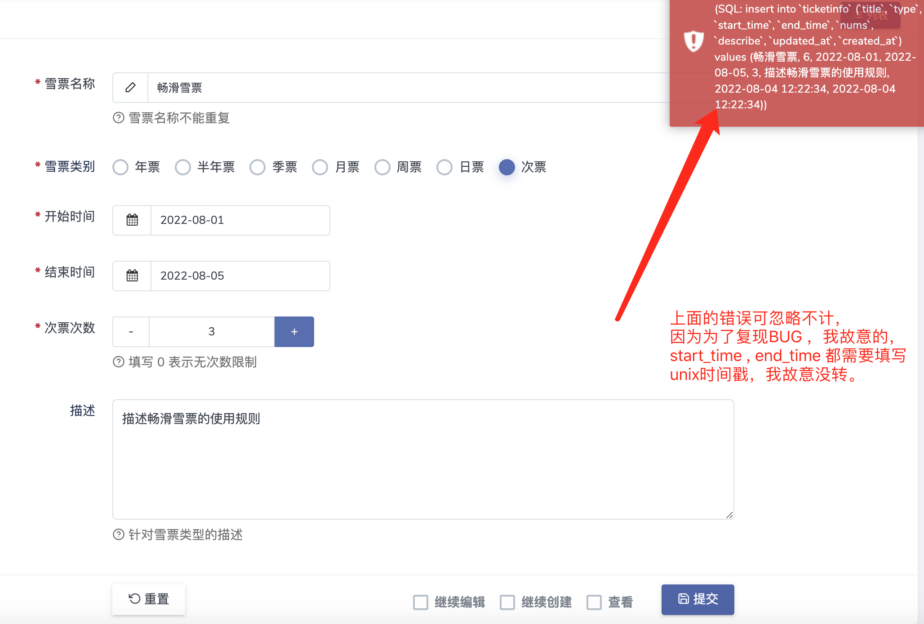
Task: Click the shield warning icon in error toast
Action: point(693,41)
